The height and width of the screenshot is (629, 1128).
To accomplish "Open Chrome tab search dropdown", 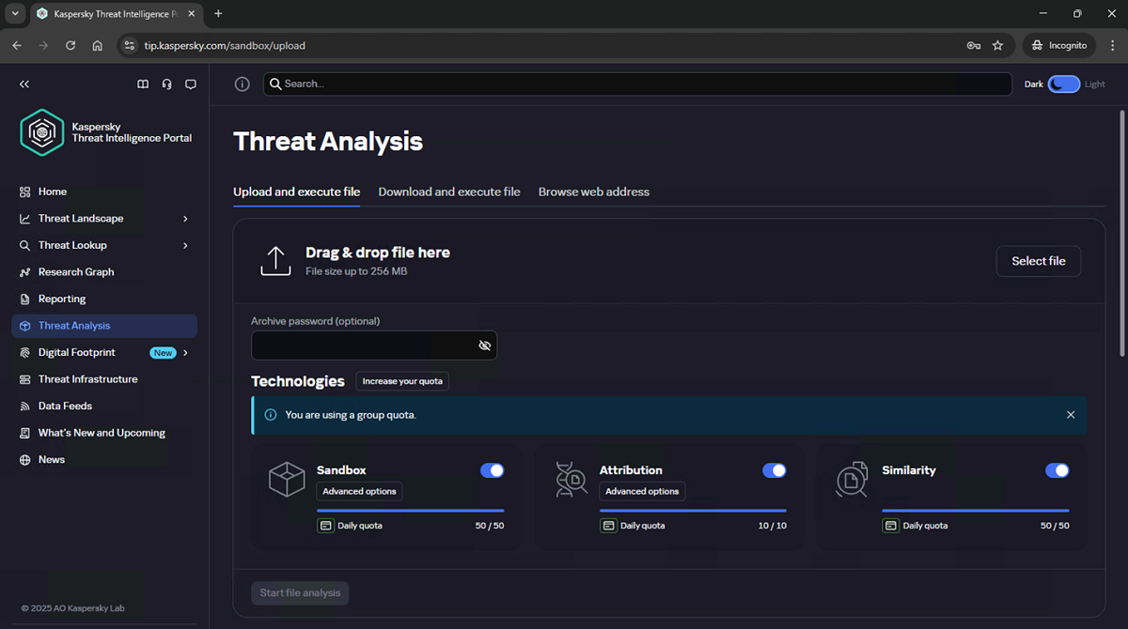I will pyautogui.click(x=15, y=14).
